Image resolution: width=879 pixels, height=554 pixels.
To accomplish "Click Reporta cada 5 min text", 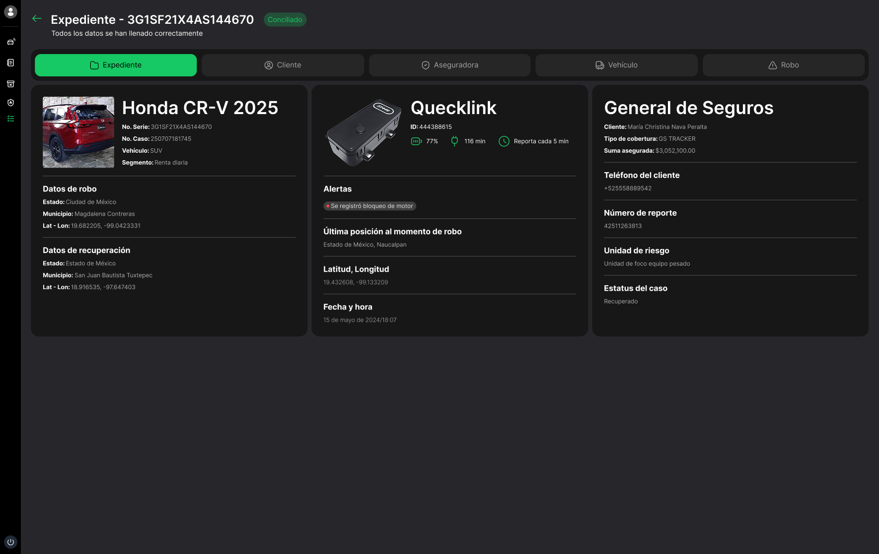I will pyautogui.click(x=541, y=141).
